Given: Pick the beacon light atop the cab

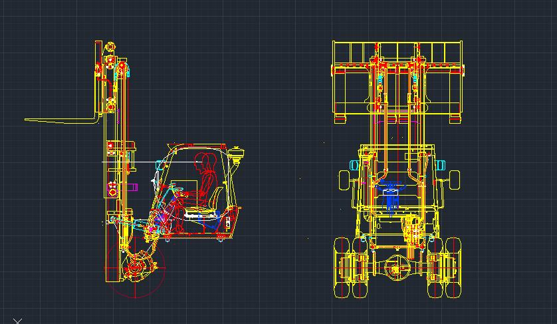Looking at the screenshot, I should (236, 153).
